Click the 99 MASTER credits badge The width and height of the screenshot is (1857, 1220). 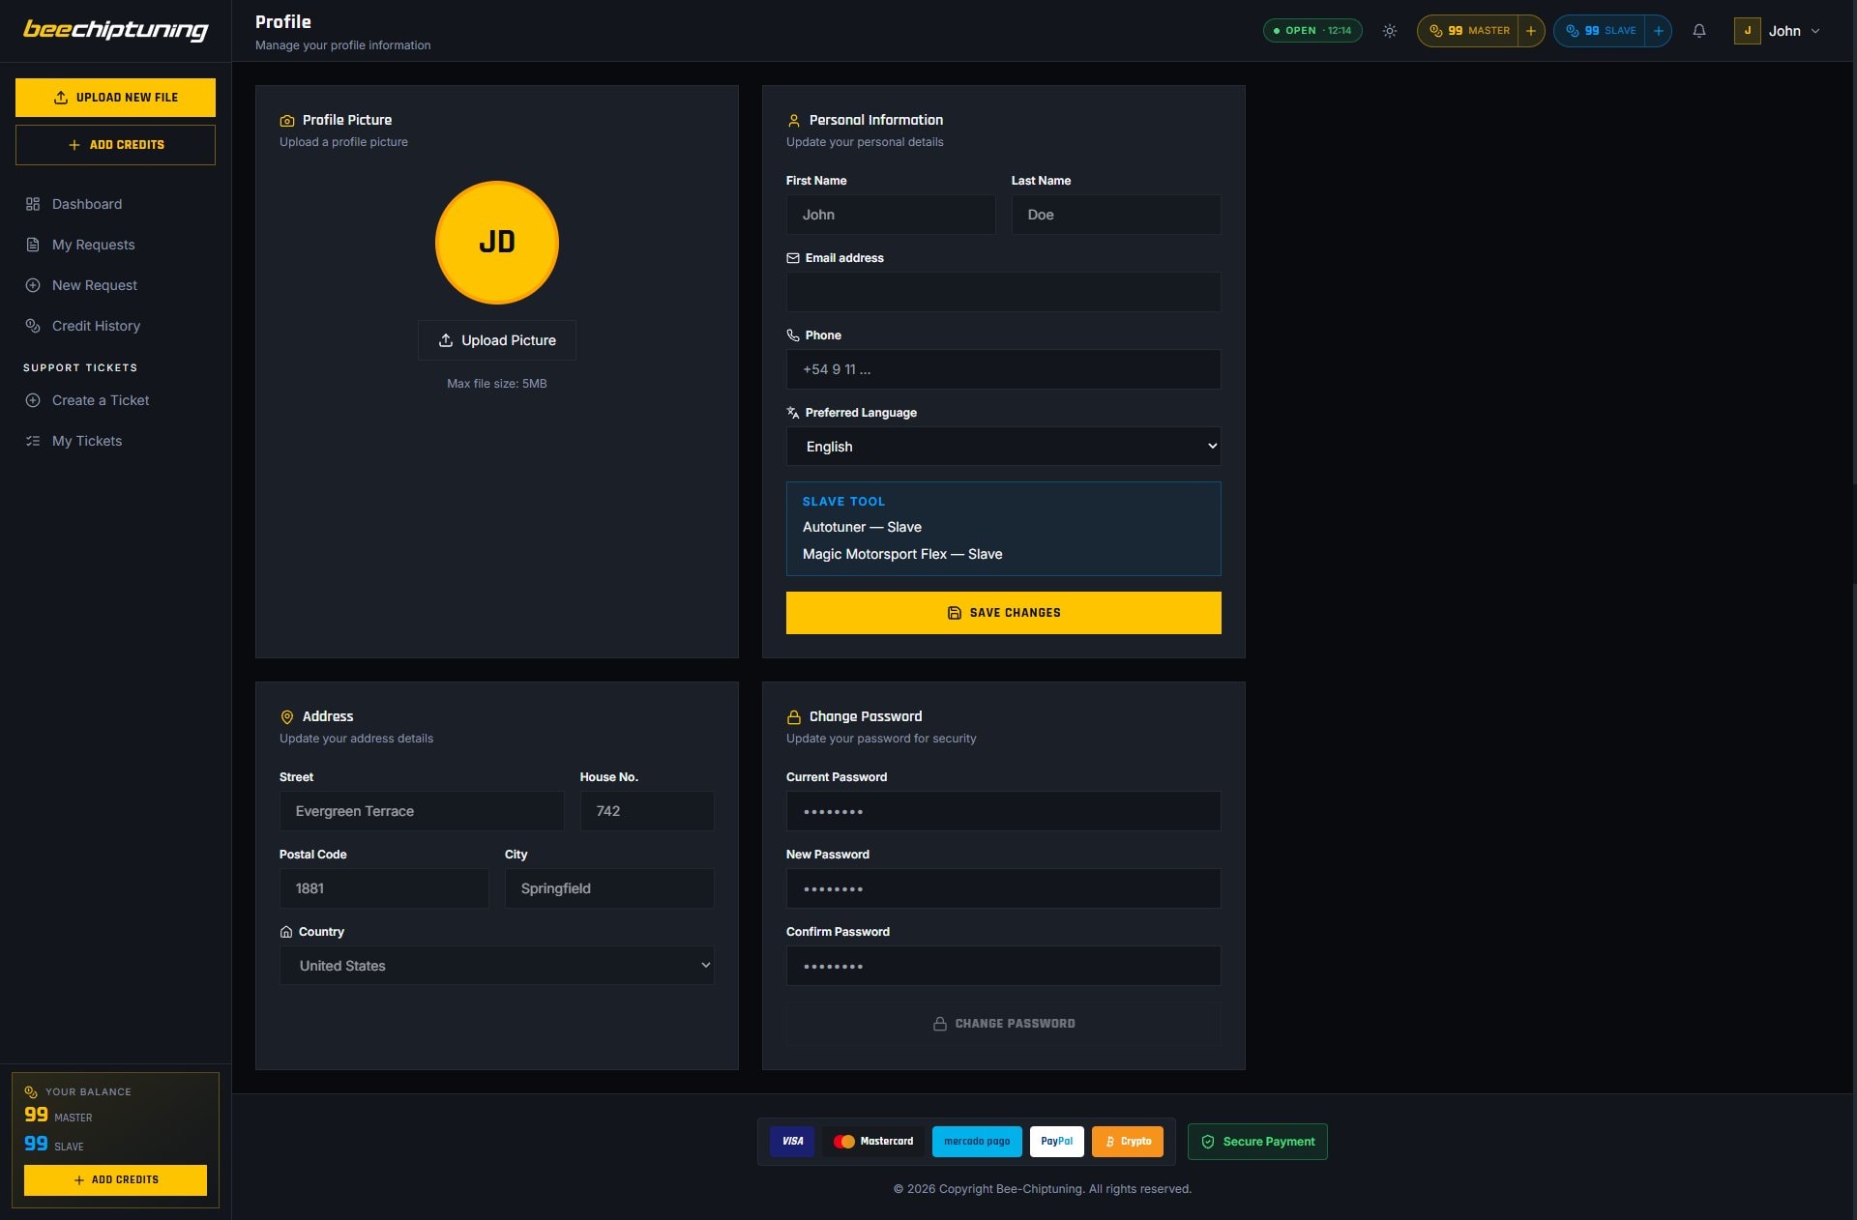tap(1468, 31)
